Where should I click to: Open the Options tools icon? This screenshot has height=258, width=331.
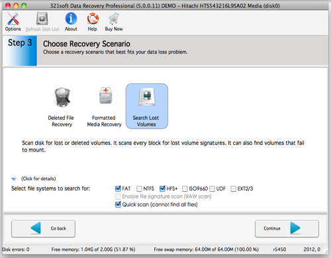pyautogui.click(x=13, y=19)
